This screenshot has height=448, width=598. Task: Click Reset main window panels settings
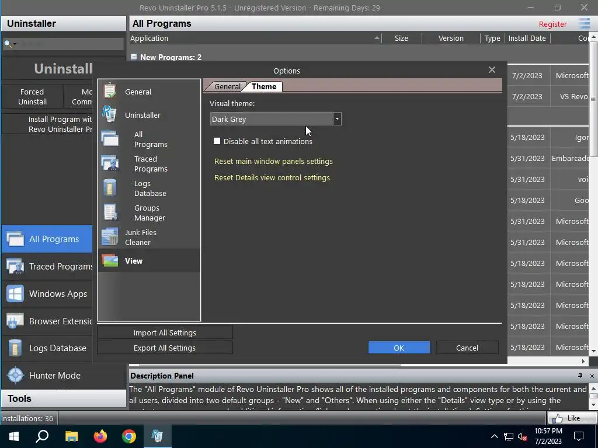pyautogui.click(x=273, y=161)
